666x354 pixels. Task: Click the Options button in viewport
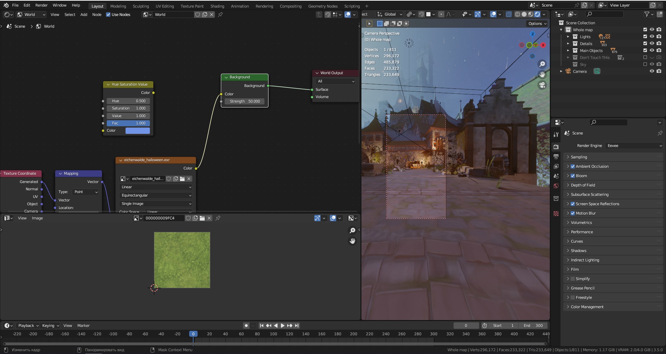pyautogui.click(x=537, y=24)
